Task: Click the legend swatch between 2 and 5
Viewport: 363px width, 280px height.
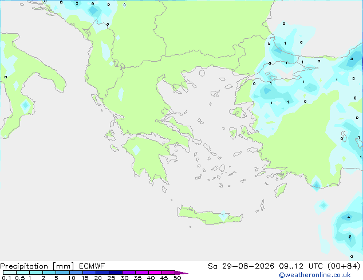Action: 49,273
